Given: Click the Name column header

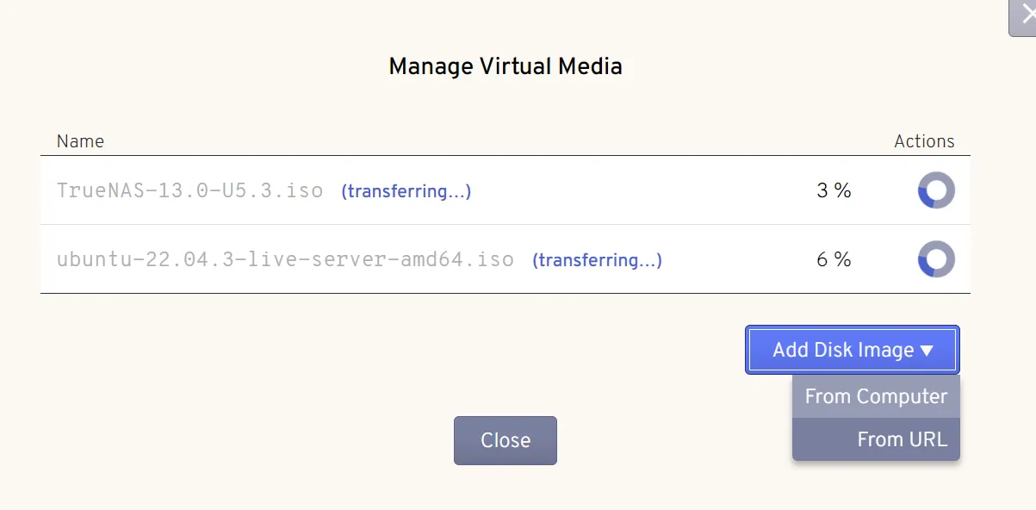Looking at the screenshot, I should click(80, 141).
